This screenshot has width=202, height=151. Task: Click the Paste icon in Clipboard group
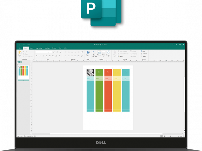[x=20, y=53]
